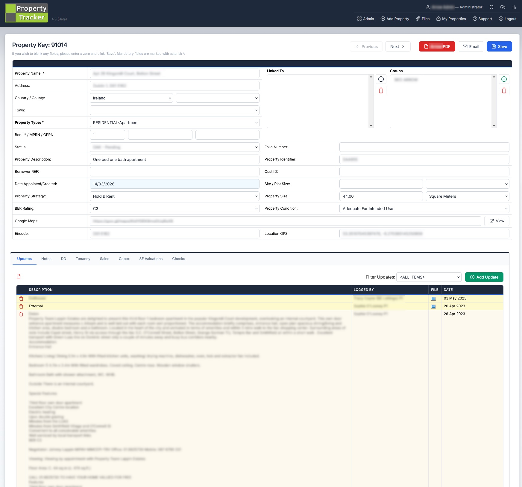The width and height of the screenshot is (522, 487).
Task: Click the Save button
Action: point(499,46)
